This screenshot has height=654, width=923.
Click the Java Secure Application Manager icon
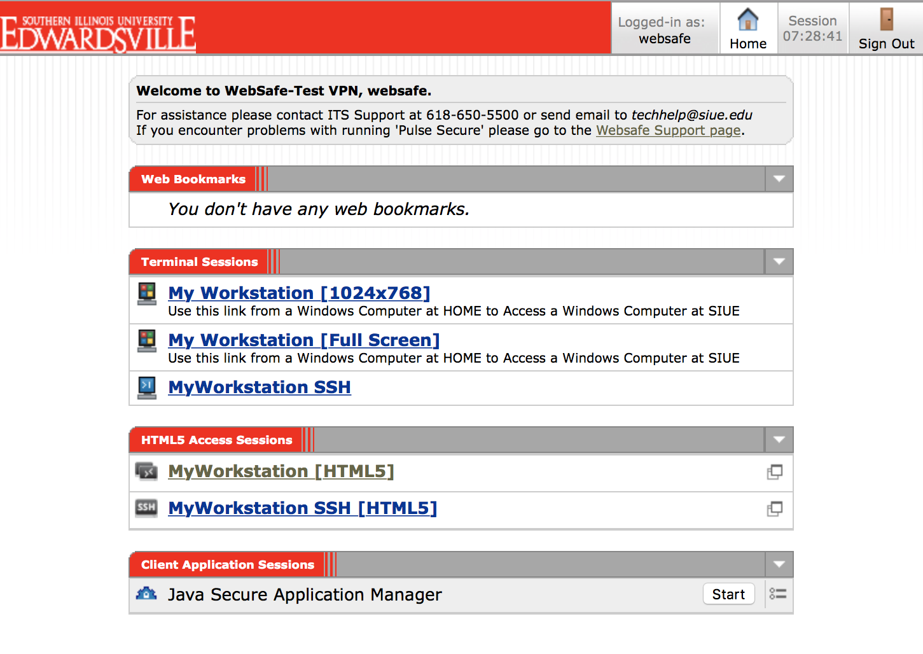coord(146,594)
